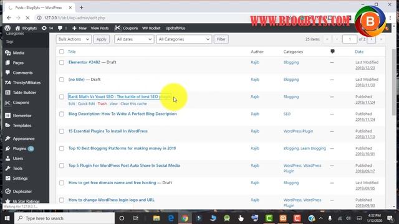
Task: Open File Explorer from the taskbar
Action: tap(156, 218)
